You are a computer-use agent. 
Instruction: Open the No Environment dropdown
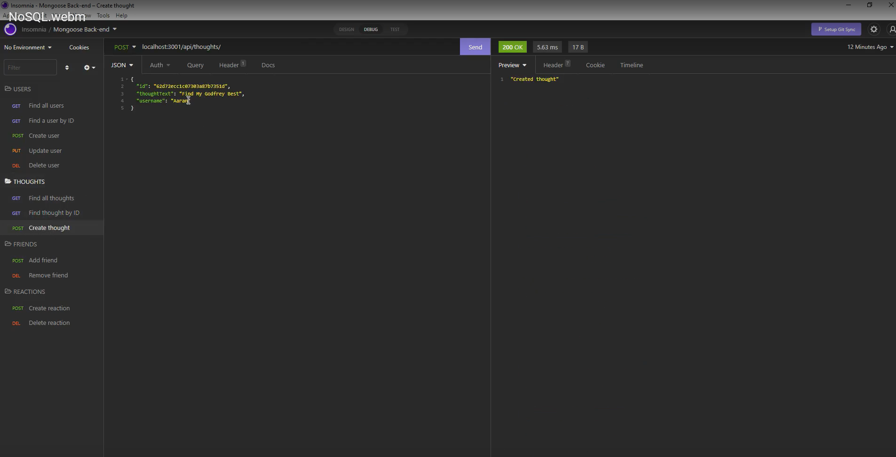pyautogui.click(x=28, y=47)
